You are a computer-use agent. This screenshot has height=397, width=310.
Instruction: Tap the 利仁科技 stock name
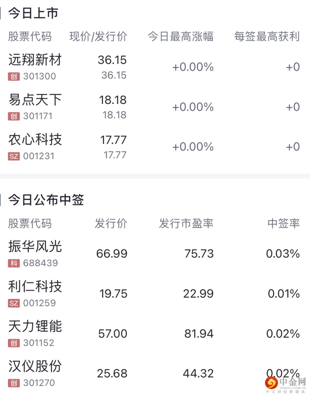[x=35, y=286]
